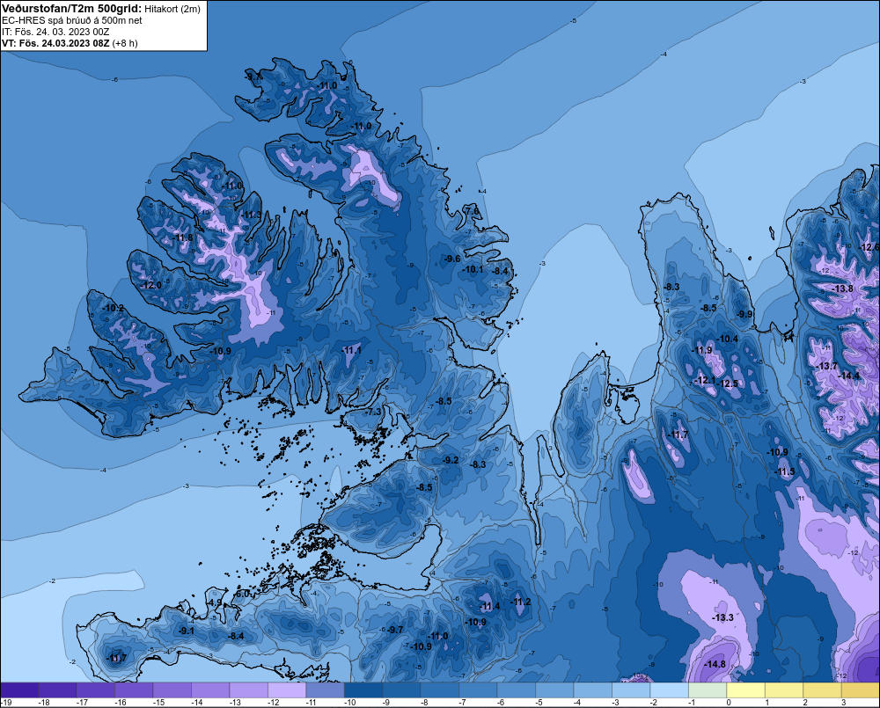880x708 pixels.
Task: Click the -13.7 temperature value
Action: click(x=826, y=366)
